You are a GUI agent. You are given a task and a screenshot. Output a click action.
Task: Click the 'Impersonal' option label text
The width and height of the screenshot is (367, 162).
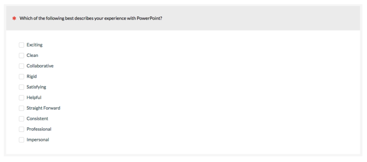[38, 140]
